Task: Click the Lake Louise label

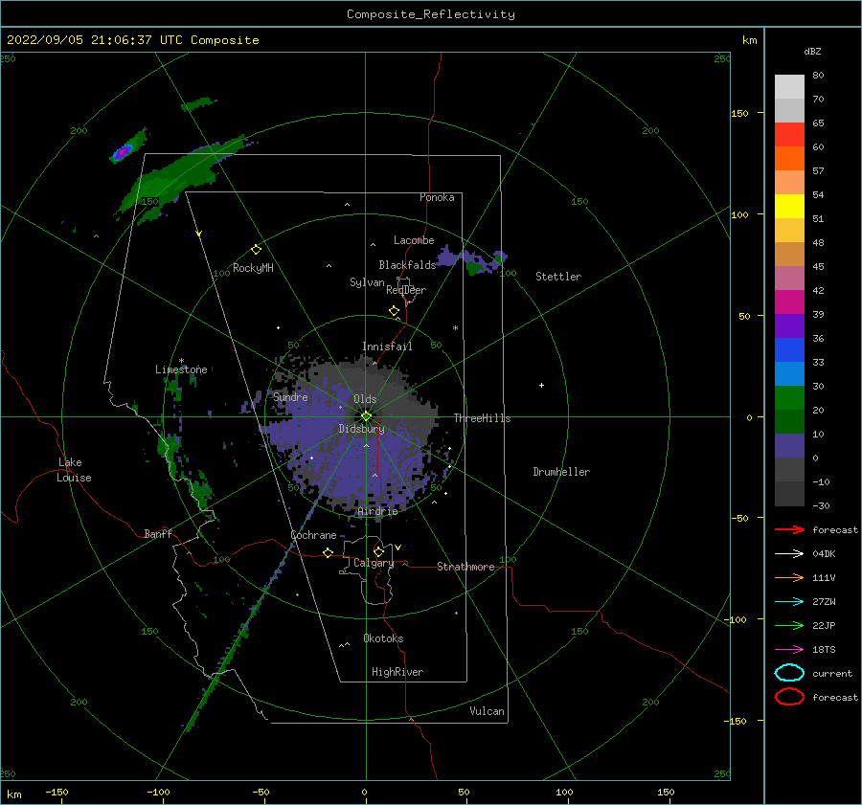Action: click(x=74, y=470)
